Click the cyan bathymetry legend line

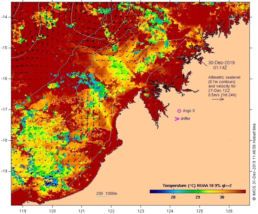click(x=102, y=196)
